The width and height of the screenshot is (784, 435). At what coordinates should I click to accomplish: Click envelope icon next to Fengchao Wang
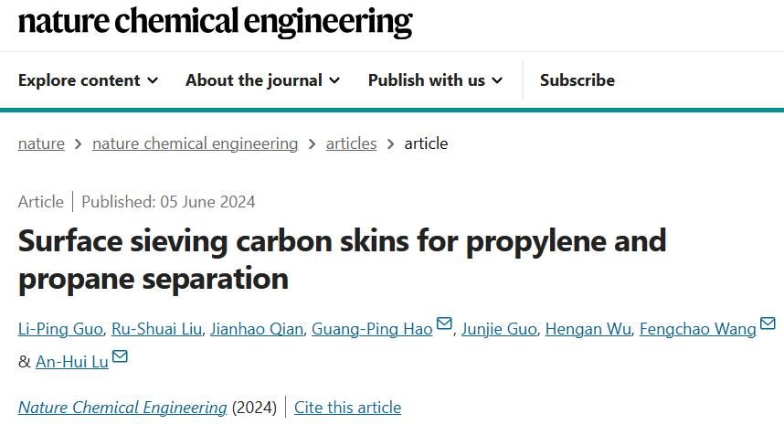point(768,324)
